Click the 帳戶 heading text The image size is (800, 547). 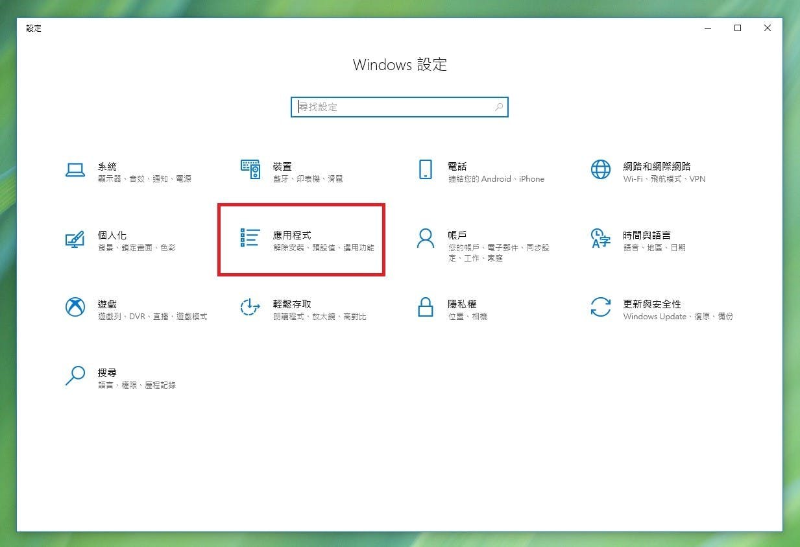pos(457,236)
